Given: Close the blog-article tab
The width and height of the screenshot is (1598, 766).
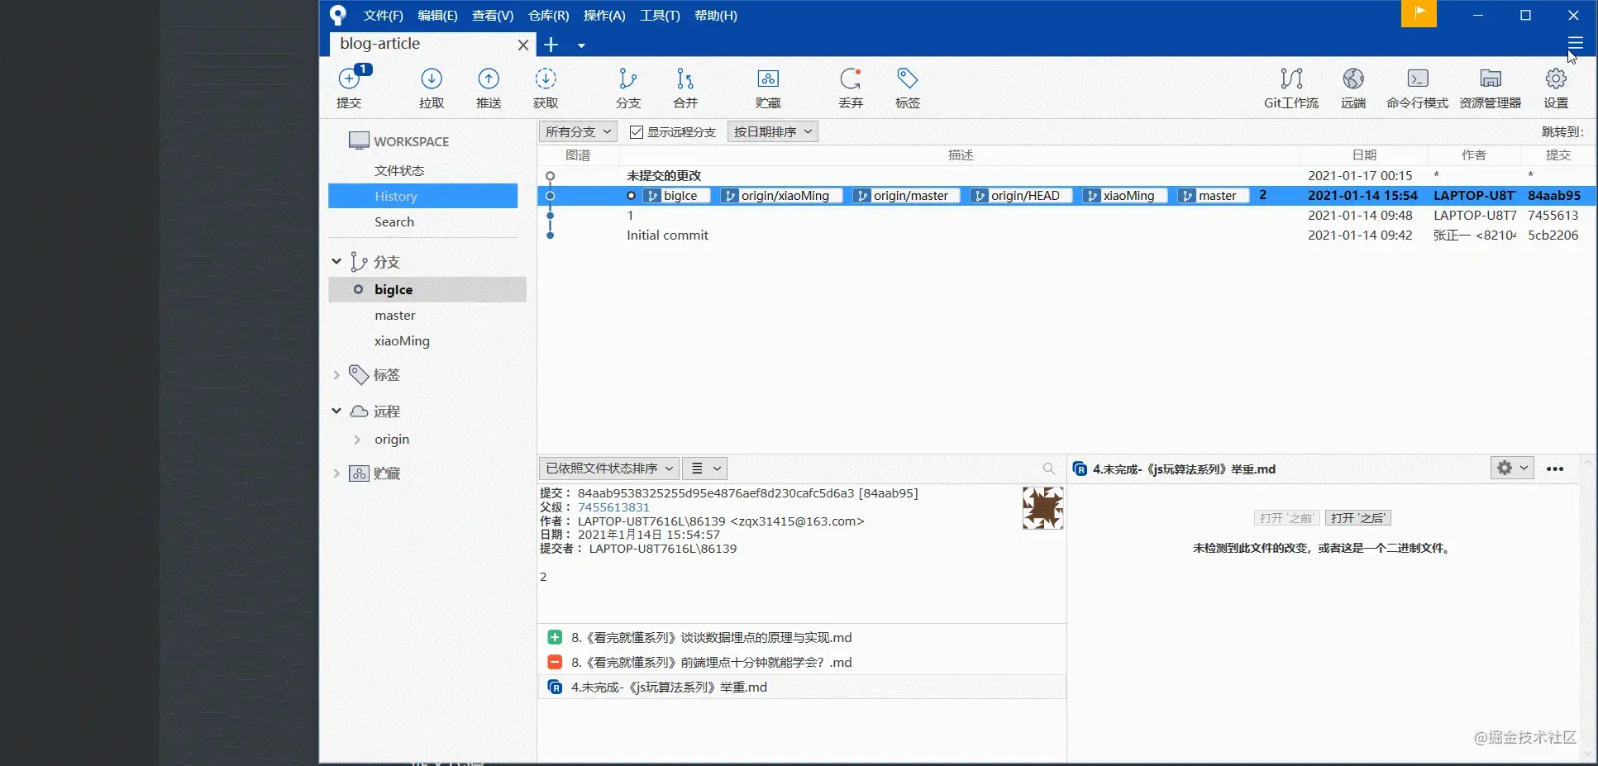Looking at the screenshot, I should (x=522, y=45).
